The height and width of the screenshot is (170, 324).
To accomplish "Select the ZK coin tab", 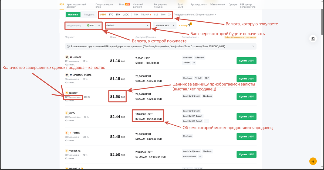I will [x=170, y=15].
